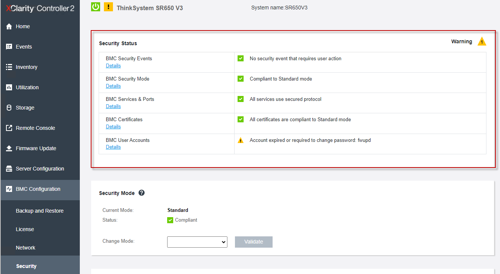Image resolution: width=500 pixels, height=274 pixels.
Task: Click the Security Mode help question icon
Action: (x=142, y=193)
